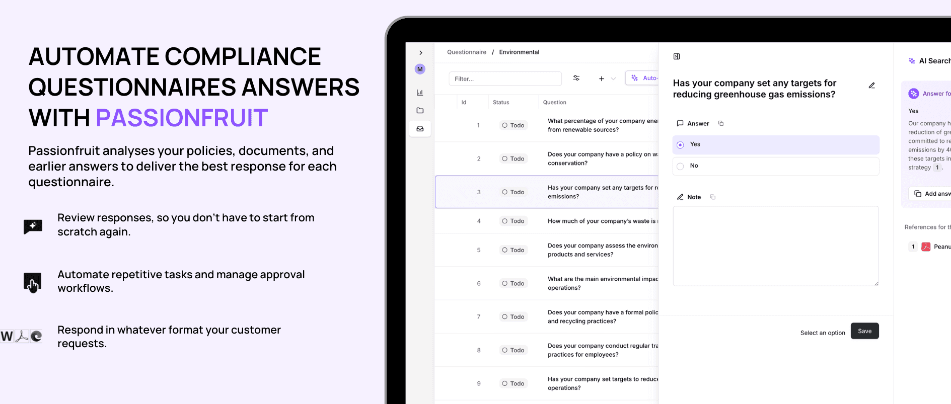Open Todo status for question 4

click(513, 221)
